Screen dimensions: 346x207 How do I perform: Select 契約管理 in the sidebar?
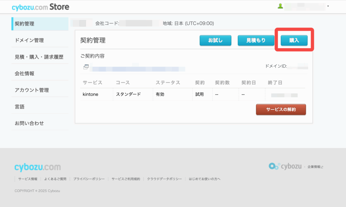tap(24, 24)
